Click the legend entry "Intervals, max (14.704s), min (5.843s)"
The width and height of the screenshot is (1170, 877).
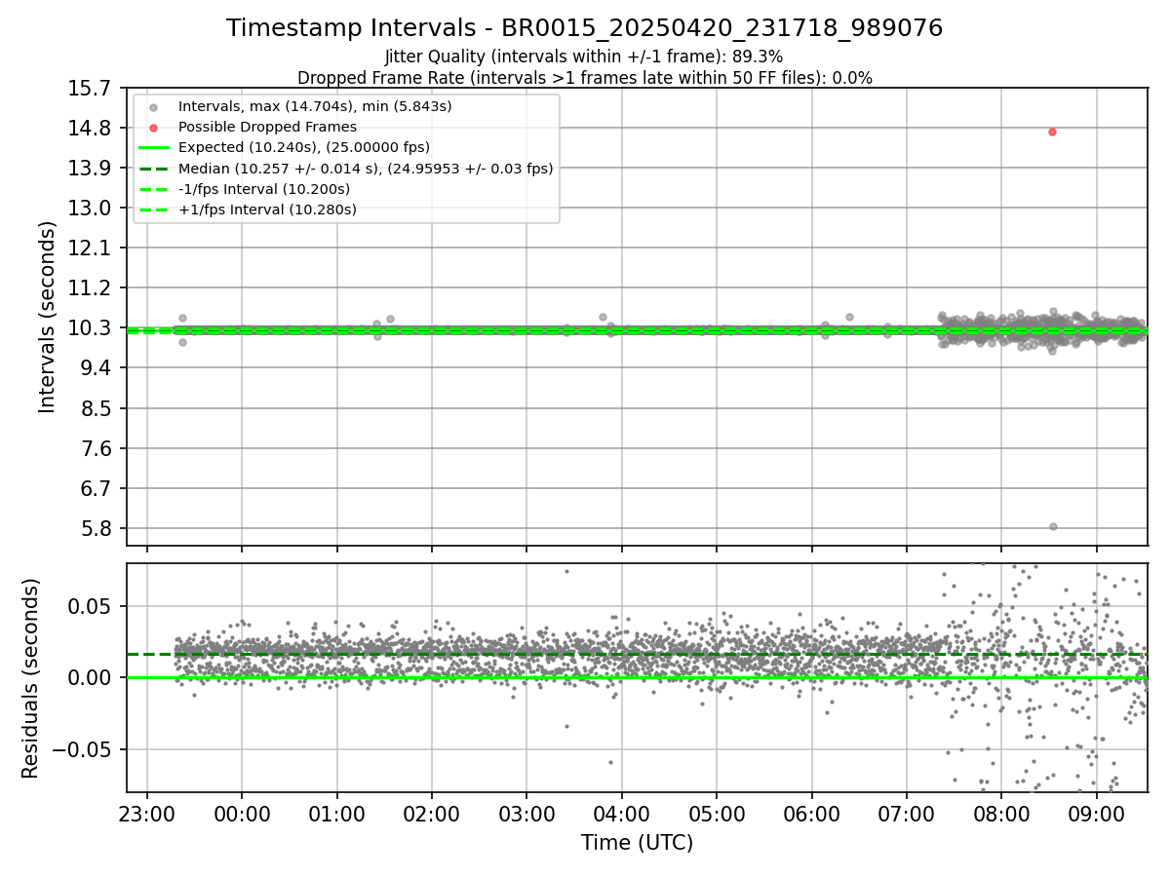pyautogui.click(x=315, y=106)
